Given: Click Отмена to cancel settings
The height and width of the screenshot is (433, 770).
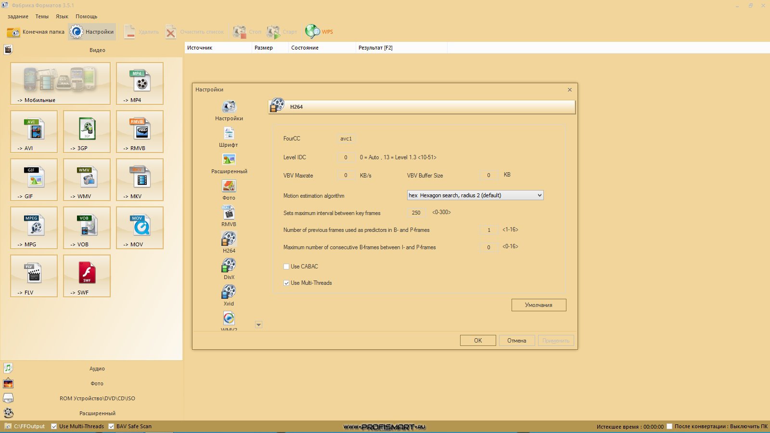Looking at the screenshot, I should [x=517, y=340].
